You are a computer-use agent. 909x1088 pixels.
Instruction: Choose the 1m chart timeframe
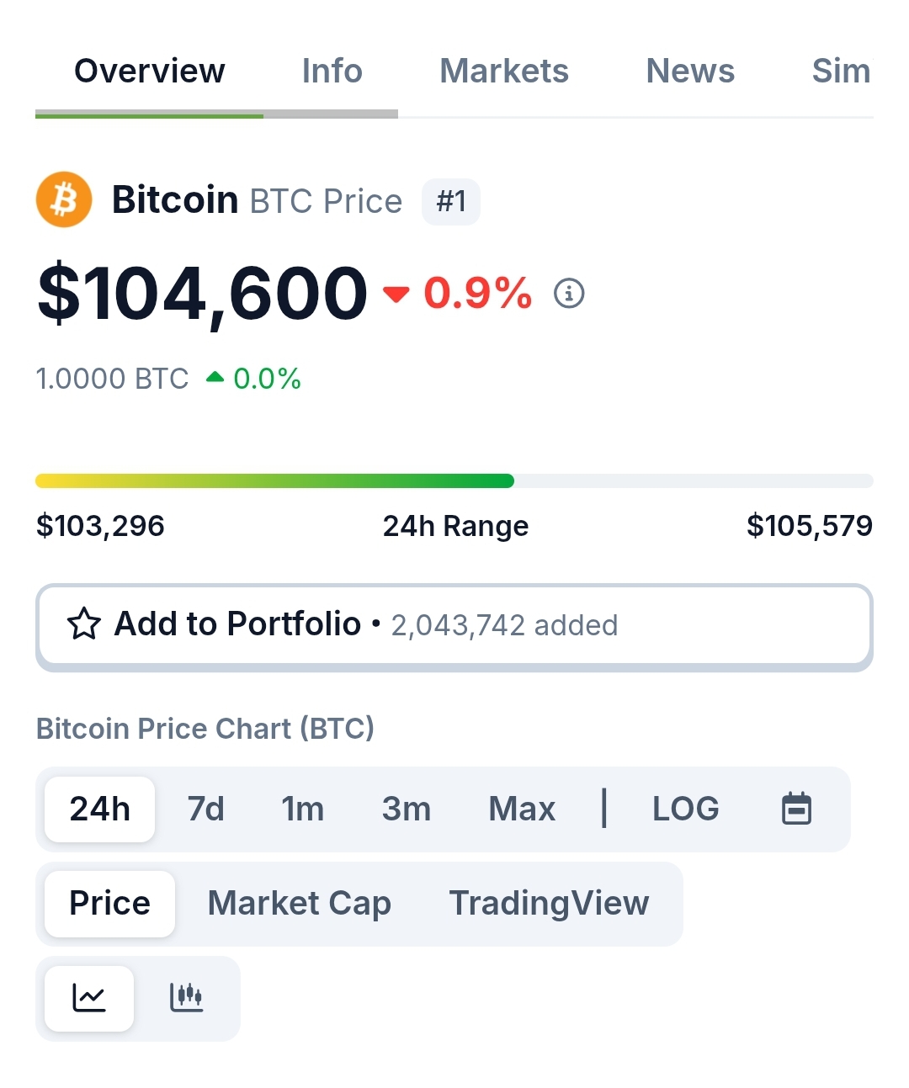(303, 809)
